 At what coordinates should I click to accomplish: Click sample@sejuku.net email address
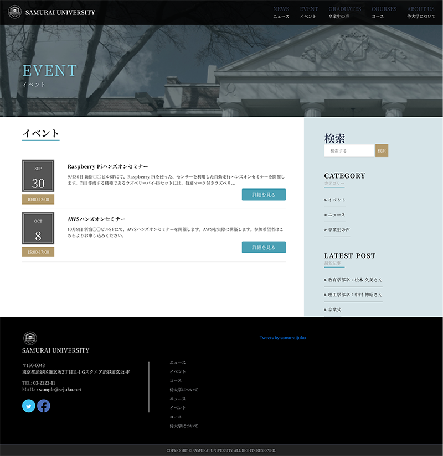click(x=60, y=390)
